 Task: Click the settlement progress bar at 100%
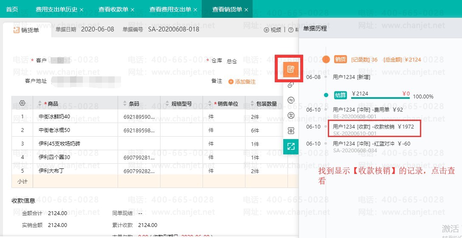tap(380, 97)
